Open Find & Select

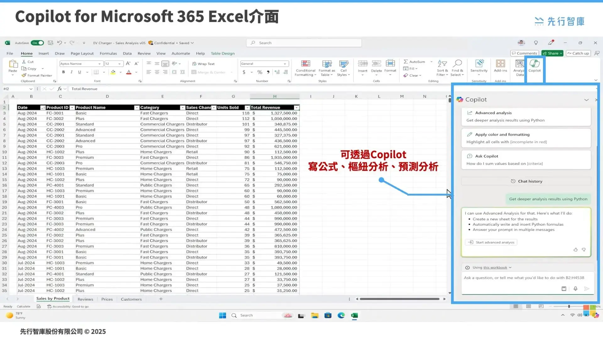(x=457, y=68)
